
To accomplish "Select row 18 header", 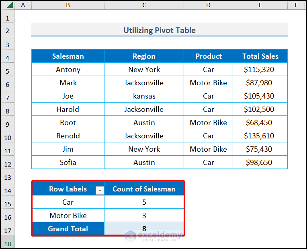I will [7, 244].
